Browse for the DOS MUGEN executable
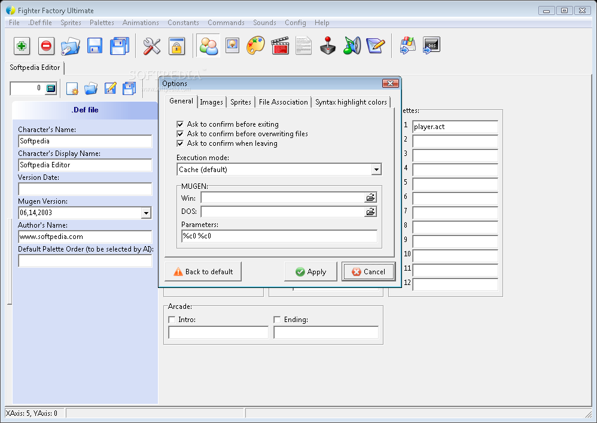This screenshot has height=423, width=597. click(370, 212)
